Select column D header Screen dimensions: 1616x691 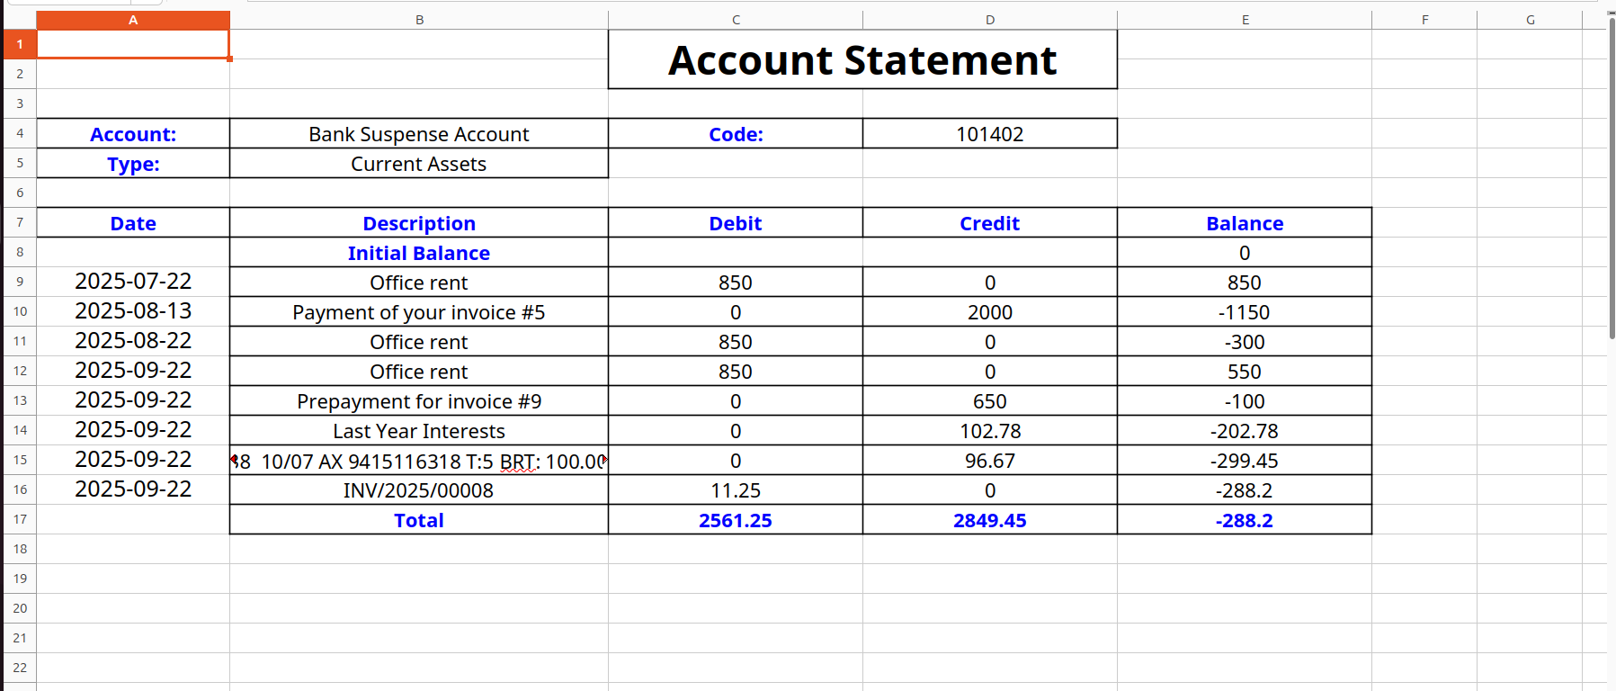point(990,20)
